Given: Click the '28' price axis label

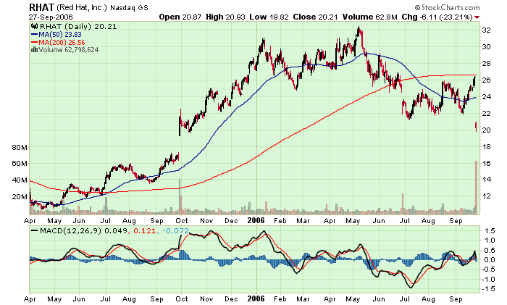Looking at the screenshot, I should tap(486, 64).
